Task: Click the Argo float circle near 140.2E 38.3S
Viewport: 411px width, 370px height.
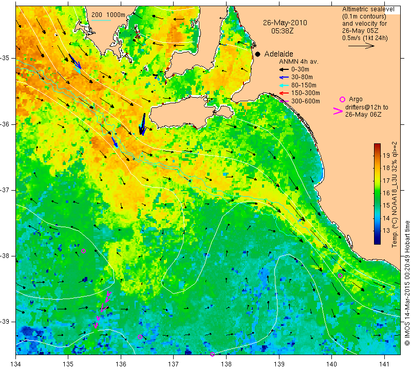Action: 340,275
